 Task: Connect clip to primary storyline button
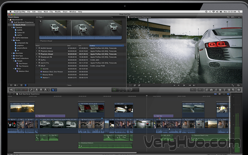coord(37,90)
